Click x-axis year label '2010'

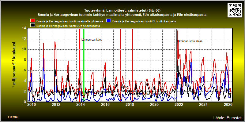coord(32,104)
